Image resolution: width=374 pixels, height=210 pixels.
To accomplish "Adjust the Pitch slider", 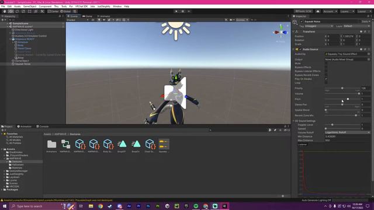I will tap(342, 99).
